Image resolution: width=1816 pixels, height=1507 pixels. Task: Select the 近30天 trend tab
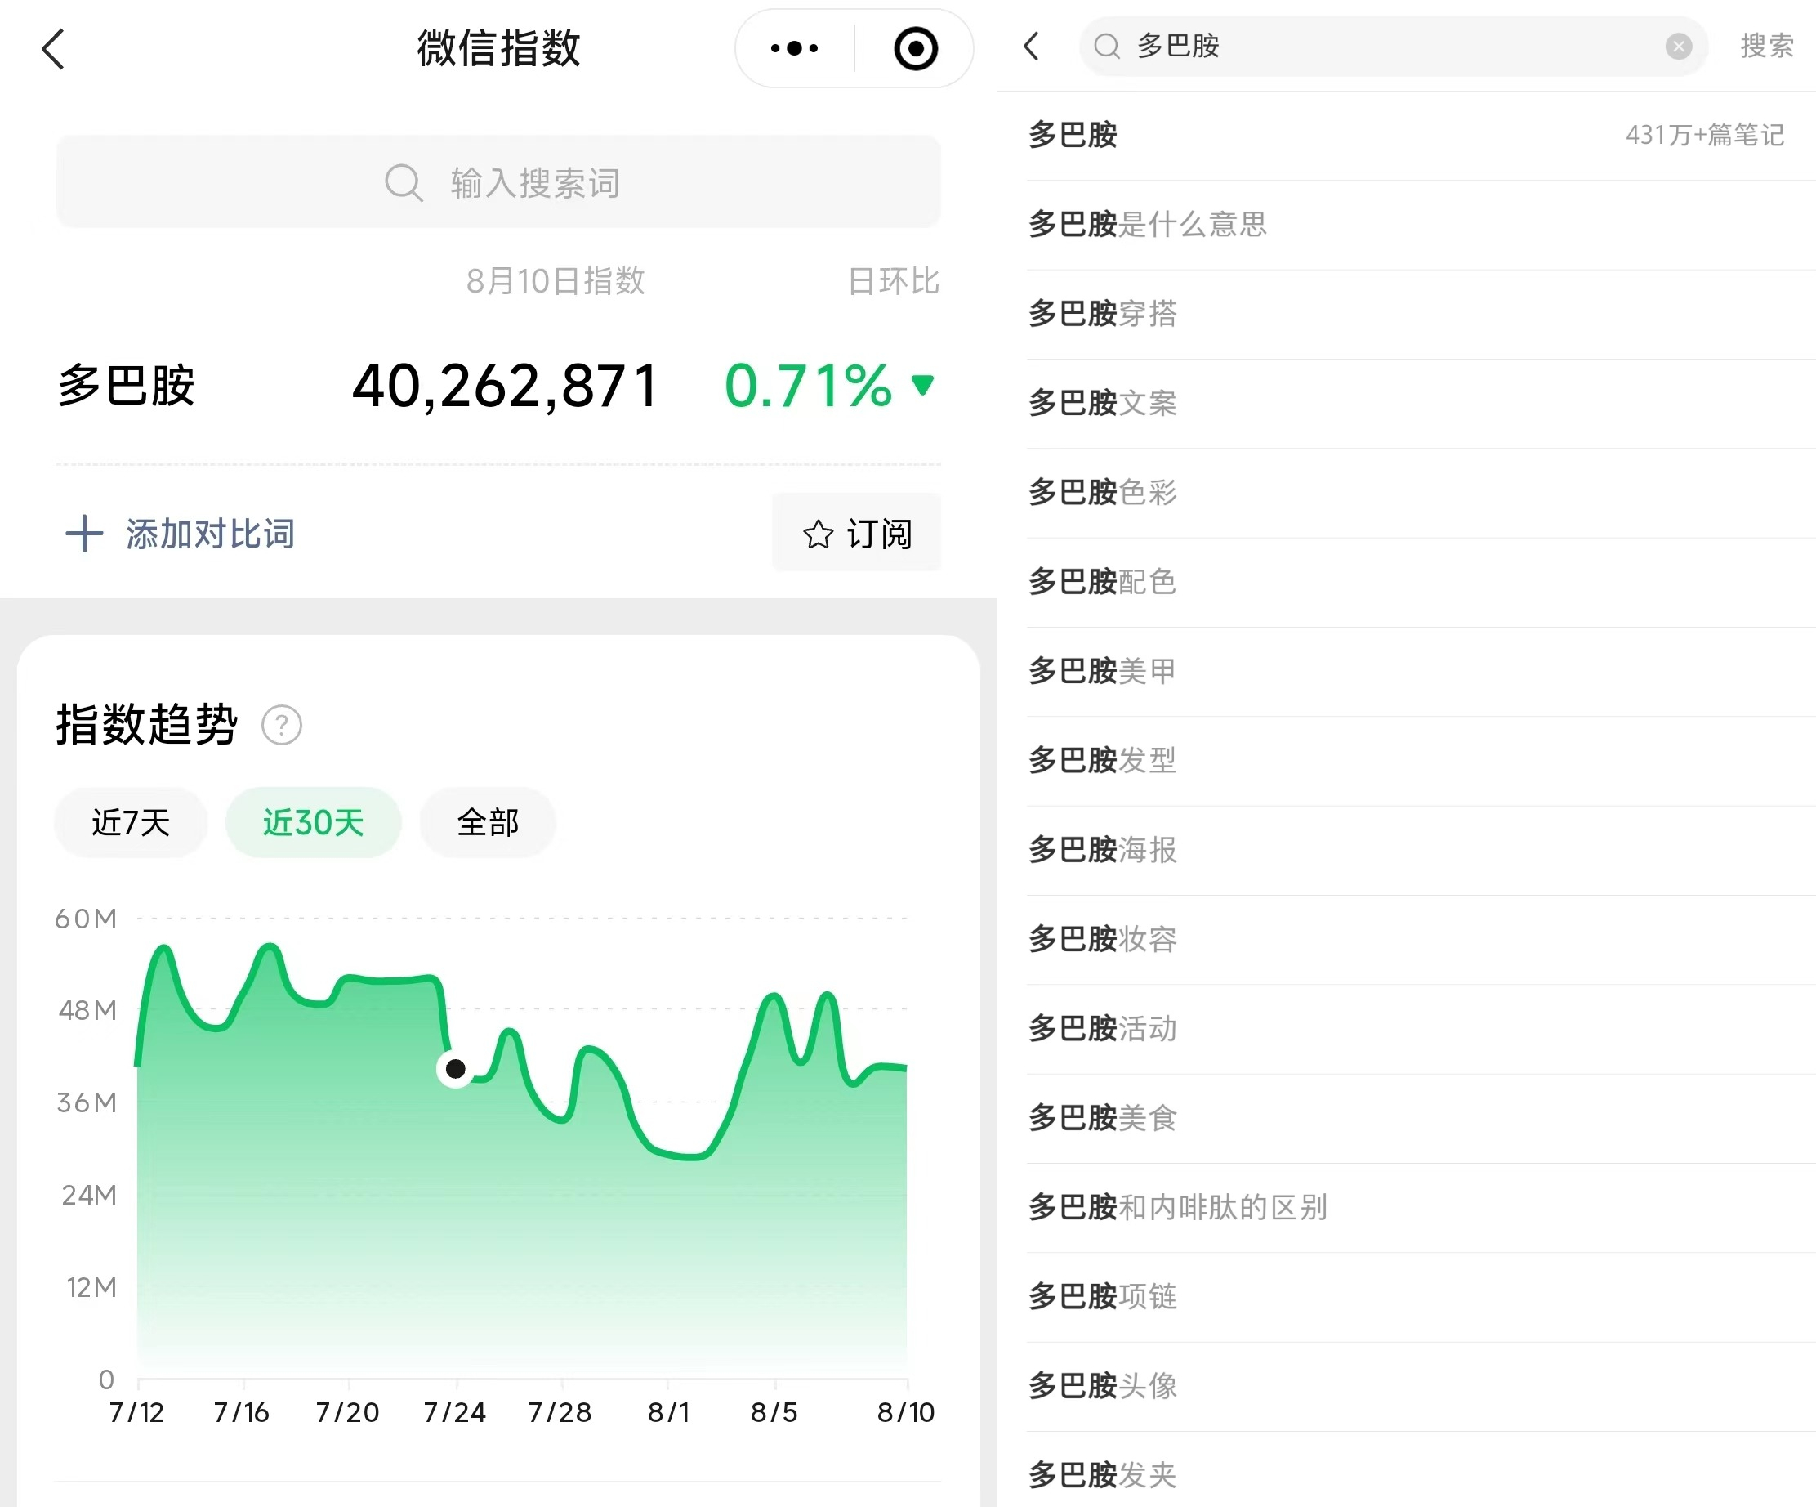tap(313, 823)
